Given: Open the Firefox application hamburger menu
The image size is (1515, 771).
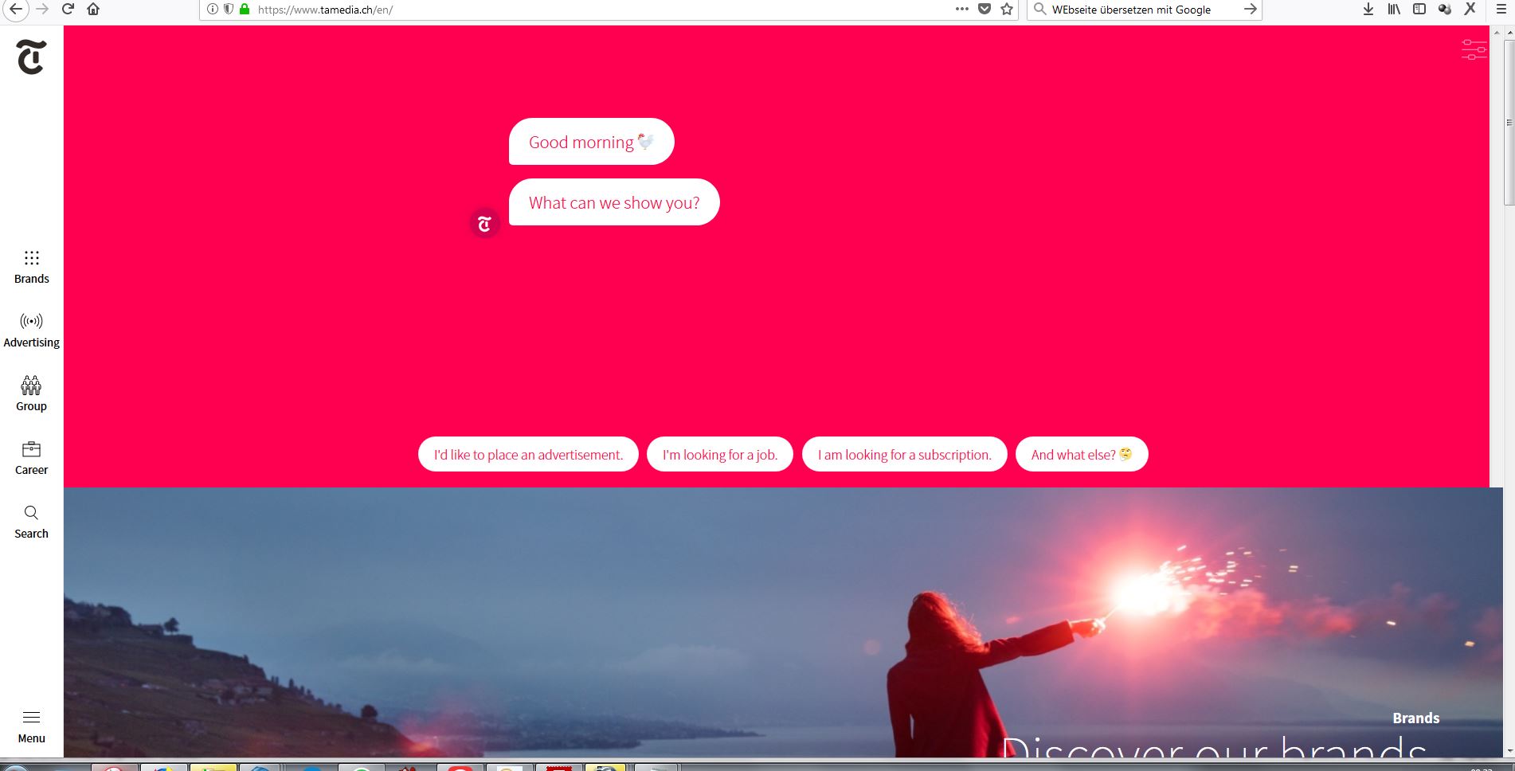Looking at the screenshot, I should point(1501,10).
